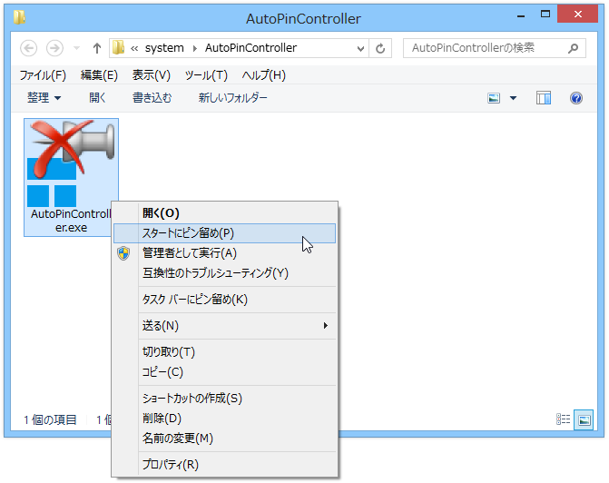Click the breadcrumb arrow after system
Image resolution: width=609 pixels, height=483 pixels.
click(194, 48)
